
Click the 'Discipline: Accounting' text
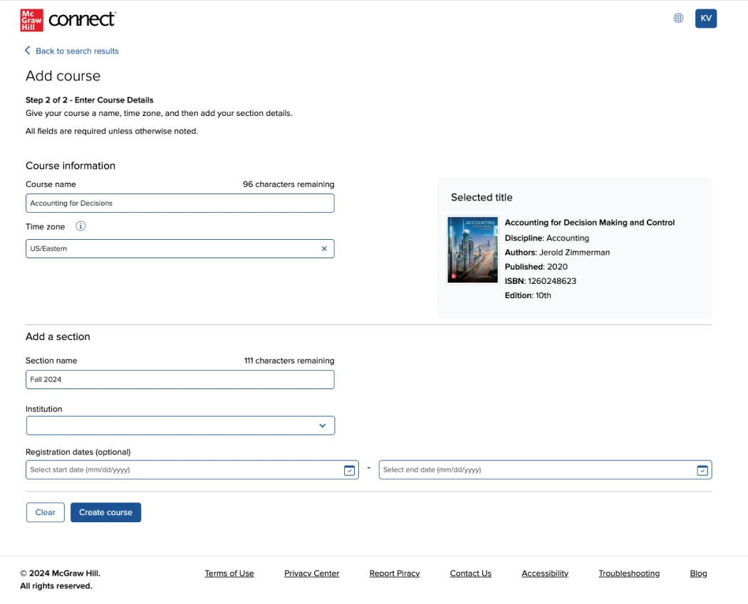click(546, 238)
